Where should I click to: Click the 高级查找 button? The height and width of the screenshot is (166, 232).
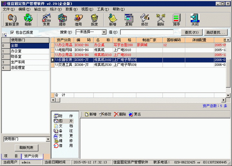[216, 32]
